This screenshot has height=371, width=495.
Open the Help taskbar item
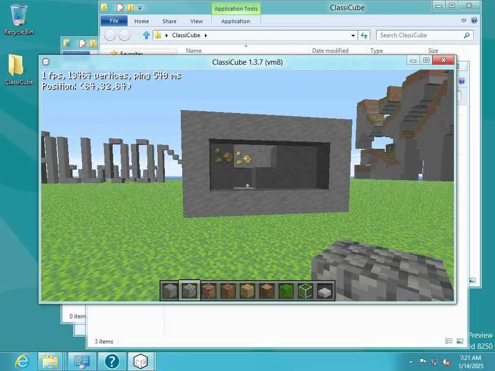[x=112, y=361]
